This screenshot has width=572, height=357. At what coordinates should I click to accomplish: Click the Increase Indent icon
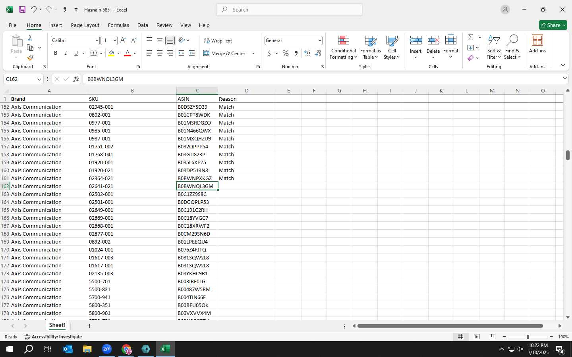coord(192,53)
